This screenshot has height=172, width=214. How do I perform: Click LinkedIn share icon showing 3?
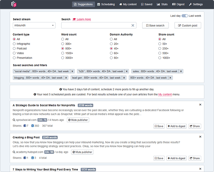pos(33,158)
